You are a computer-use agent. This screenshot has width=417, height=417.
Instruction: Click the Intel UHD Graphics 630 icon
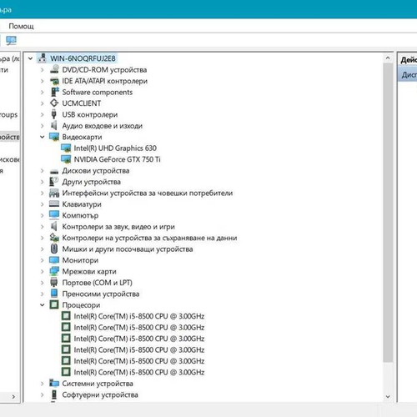[x=66, y=148]
